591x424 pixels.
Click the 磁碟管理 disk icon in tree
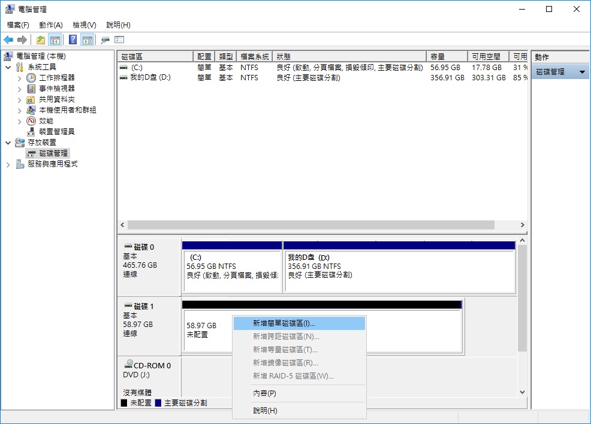[31, 153]
